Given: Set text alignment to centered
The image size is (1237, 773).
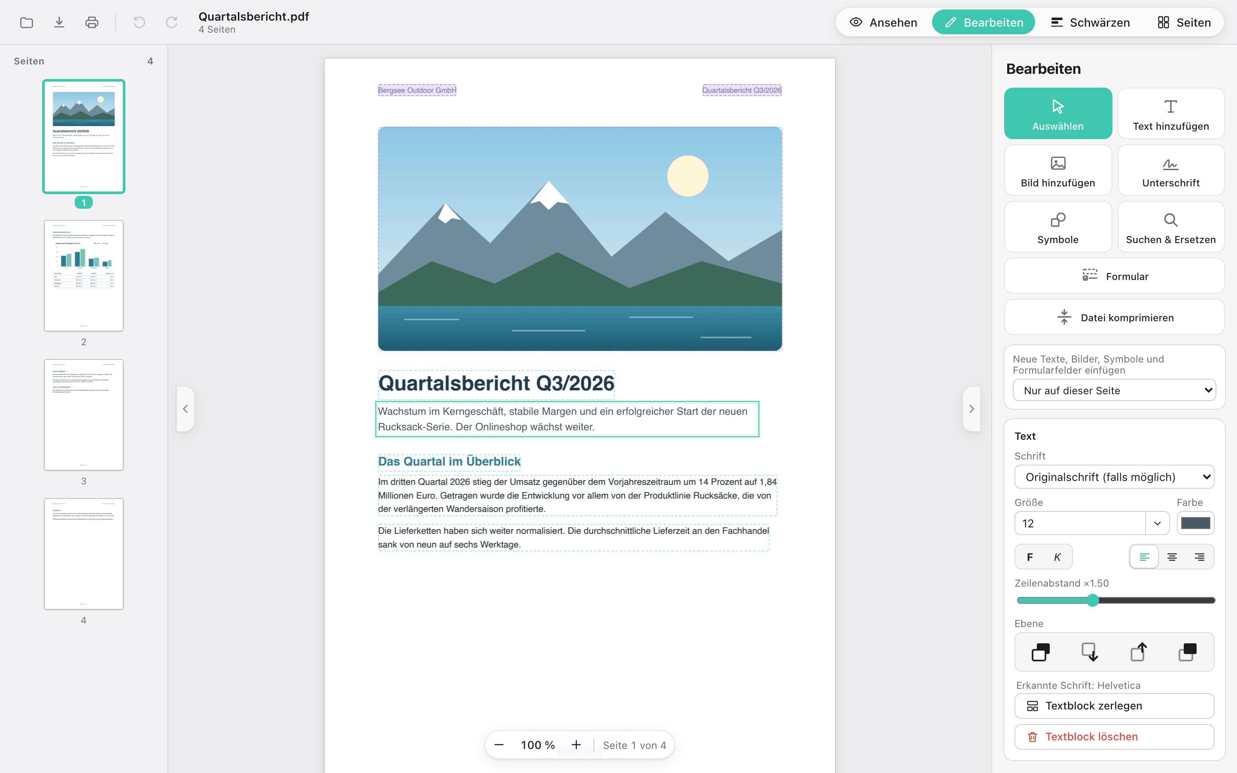Looking at the screenshot, I should pyautogui.click(x=1172, y=557).
